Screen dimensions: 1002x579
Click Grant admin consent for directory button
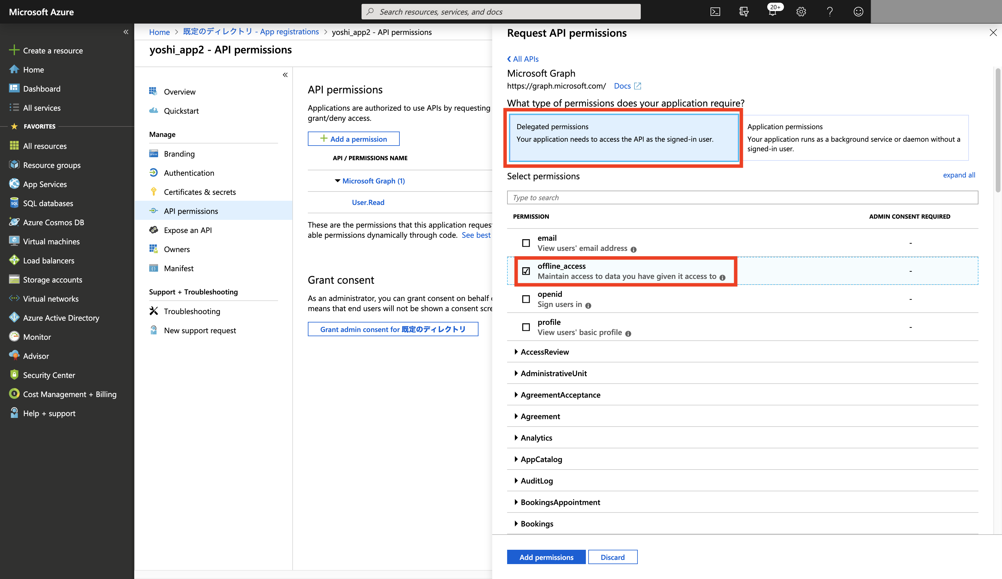(x=393, y=329)
